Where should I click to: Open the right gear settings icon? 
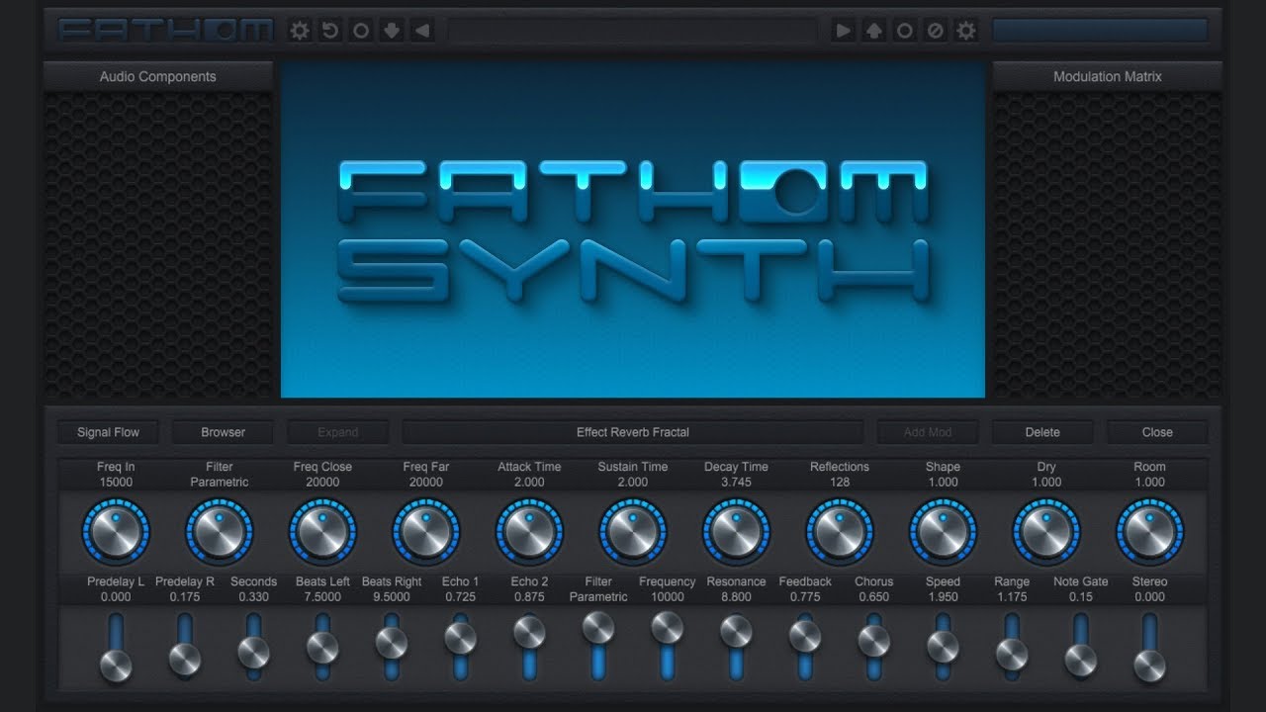[965, 31]
